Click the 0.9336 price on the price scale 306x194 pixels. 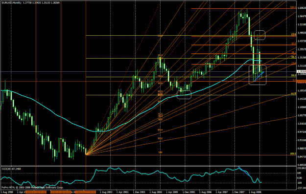(302, 140)
